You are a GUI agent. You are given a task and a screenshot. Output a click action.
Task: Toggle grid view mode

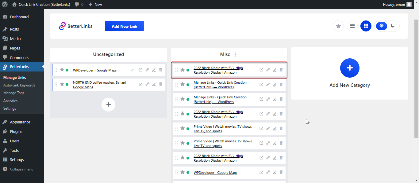(366, 26)
